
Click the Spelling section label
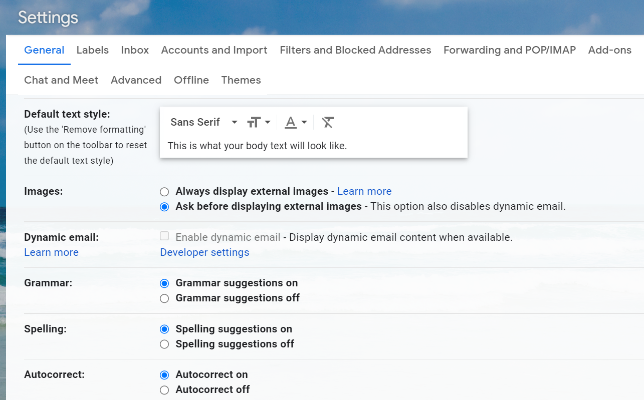(45, 329)
